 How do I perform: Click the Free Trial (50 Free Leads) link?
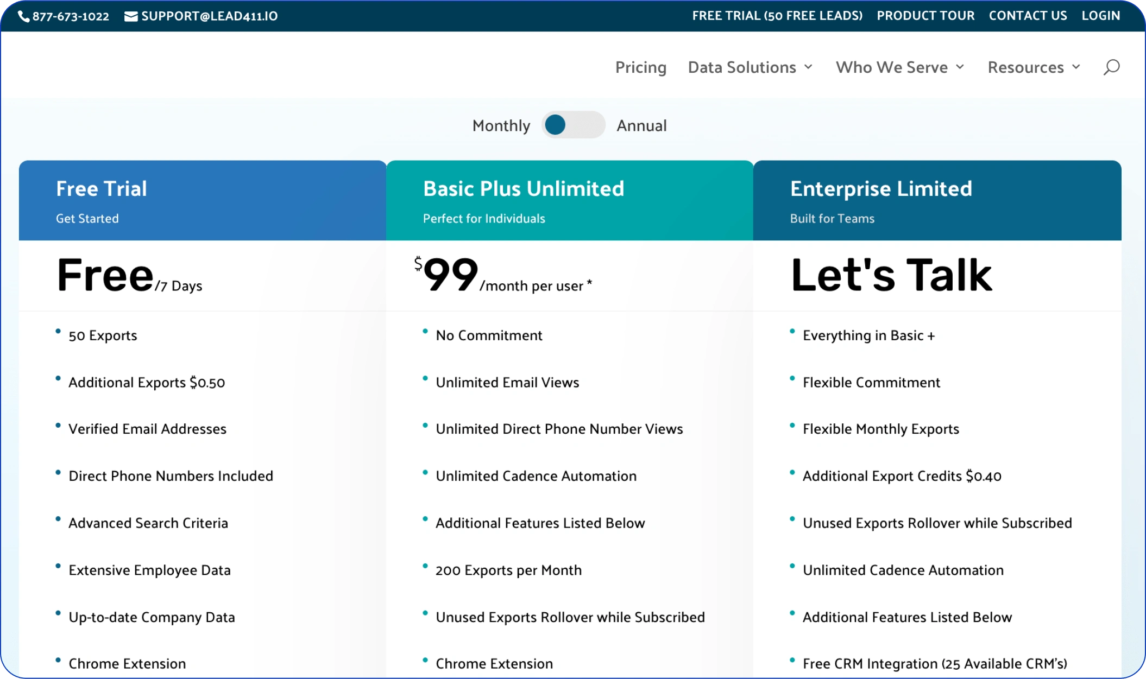pyautogui.click(x=777, y=16)
